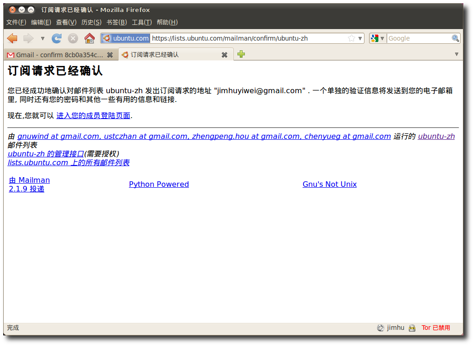Viewport: 474px width, 346px height.
Task: Expand the URL bar history dropdown
Action: pyautogui.click(x=360, y=38)
